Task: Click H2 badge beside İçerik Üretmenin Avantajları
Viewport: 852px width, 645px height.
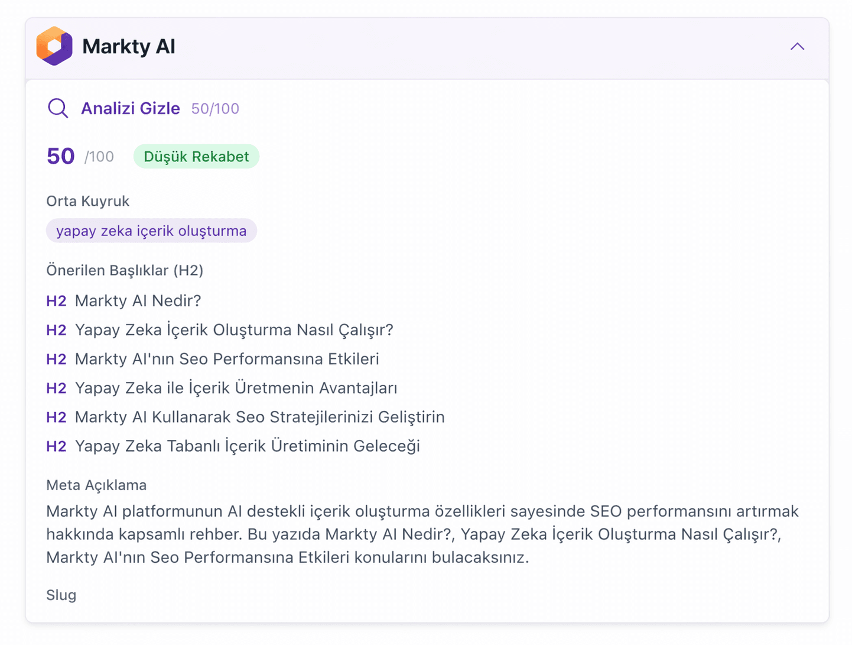Action: pos(56,388)
